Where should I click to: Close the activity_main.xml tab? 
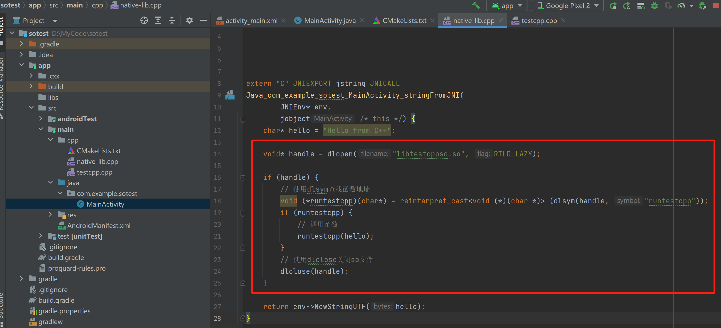pos(283,21)
